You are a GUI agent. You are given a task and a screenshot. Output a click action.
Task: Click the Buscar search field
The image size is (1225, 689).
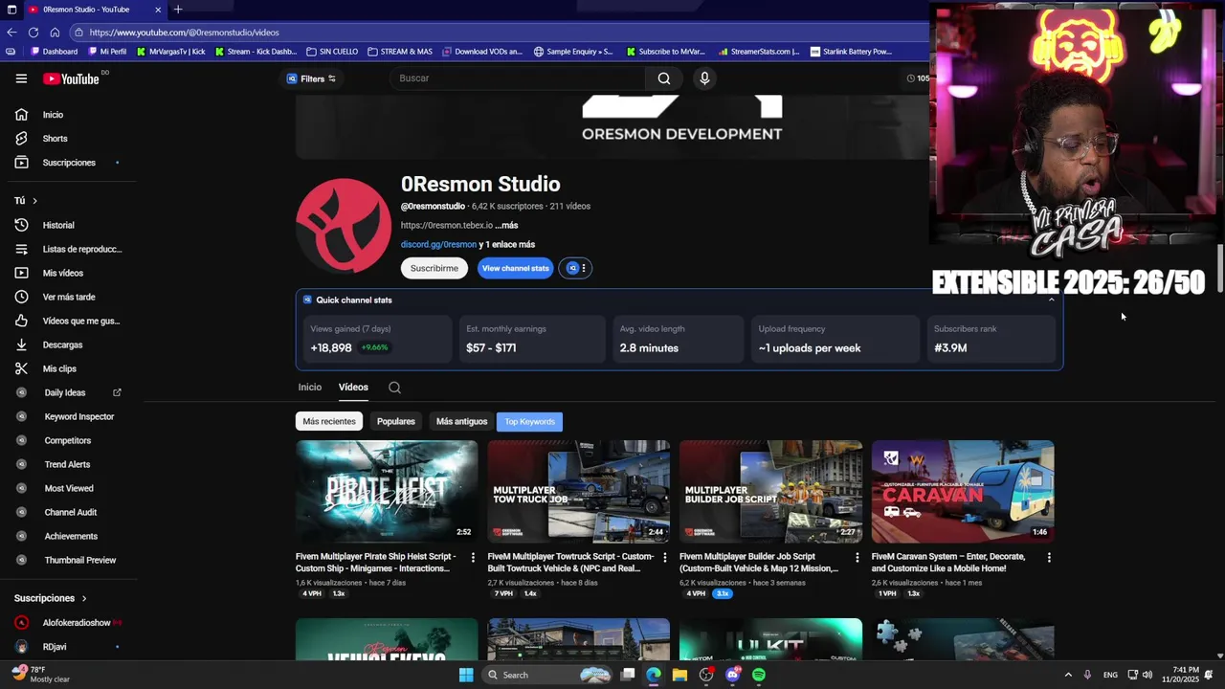(518, 78)
